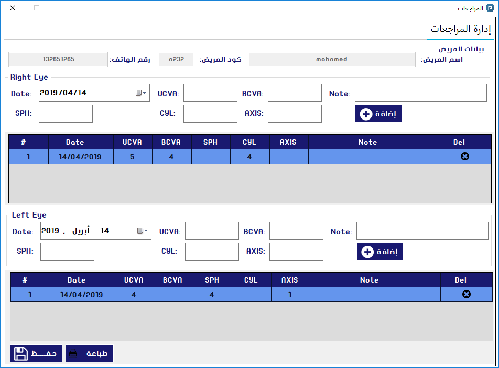
Task: Click the app icon in the title bar
Action: (x=490, y=8)
